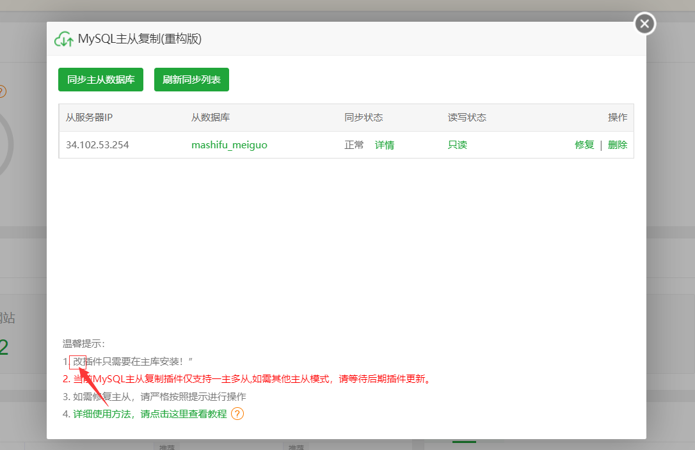Click the 只读 read-write status link

[458, 145]
